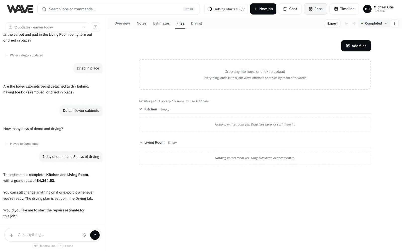The image size is (402, 251).
Task: Switch to the Overview tab
Action: (122, 23)
